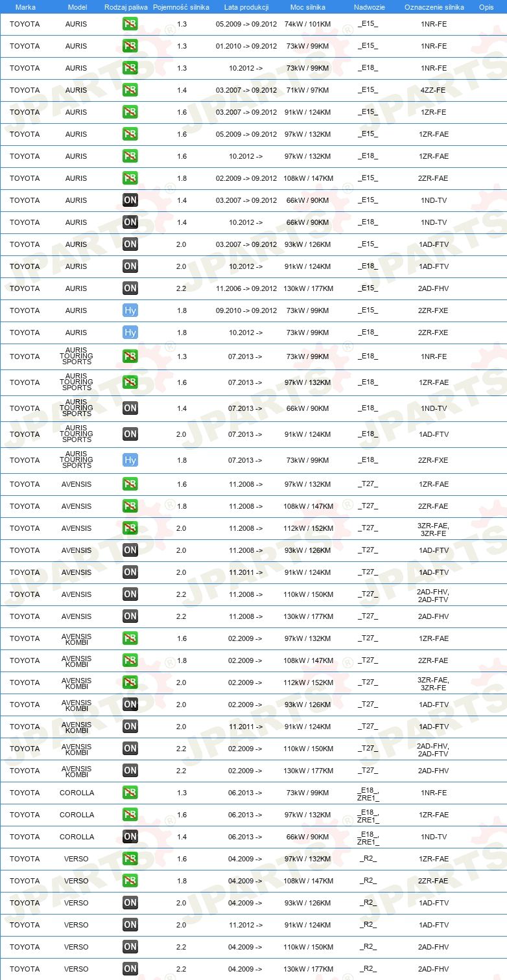Viewport: 507px width, 980px height.
Task: Select 130kW / 177KM cell in last Verso row
Action: tap(307, 969)
